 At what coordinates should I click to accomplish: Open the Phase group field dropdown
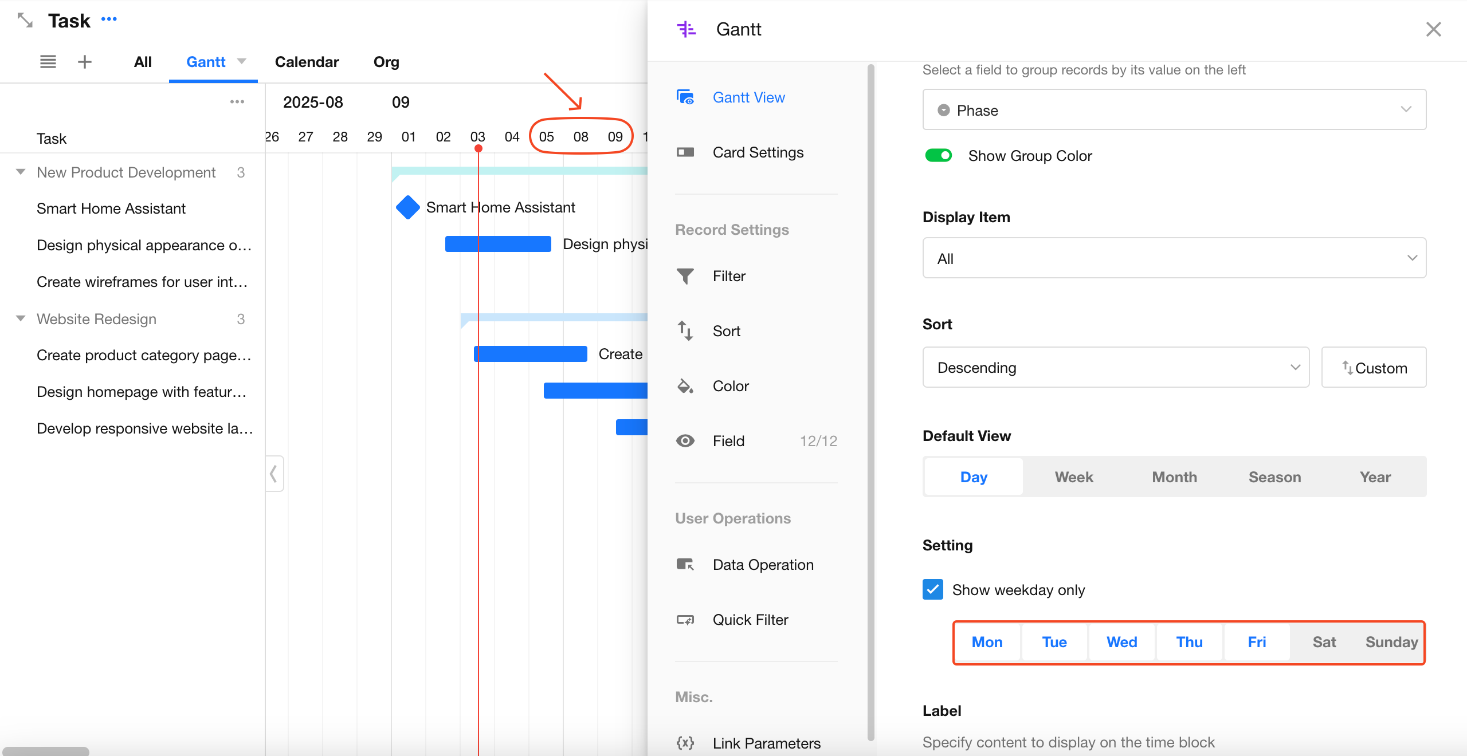[1174, 110]
